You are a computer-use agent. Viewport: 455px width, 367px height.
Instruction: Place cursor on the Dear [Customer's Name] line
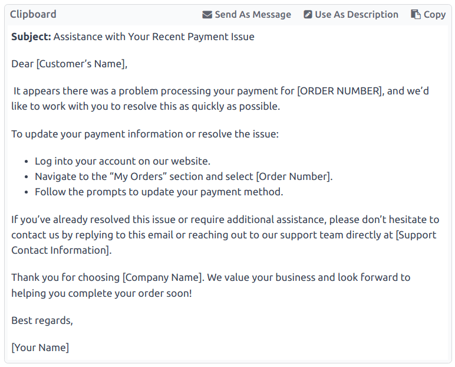pos(70,64)
